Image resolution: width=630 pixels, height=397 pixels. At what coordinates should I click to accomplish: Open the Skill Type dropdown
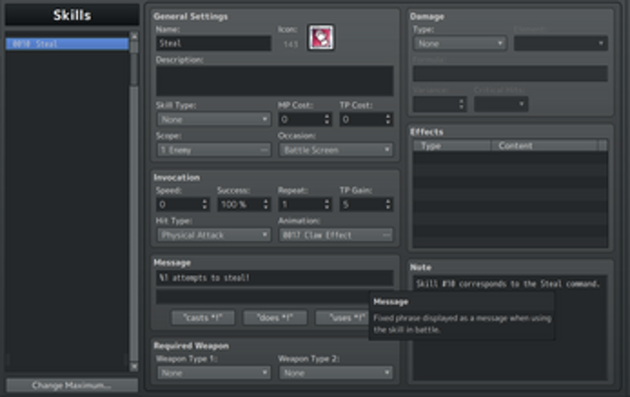[214, 119]
